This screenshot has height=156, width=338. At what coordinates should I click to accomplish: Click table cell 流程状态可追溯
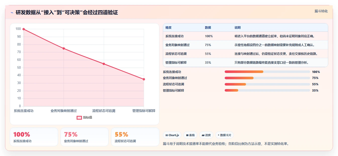pyautogui.click(x=176, y=54)
